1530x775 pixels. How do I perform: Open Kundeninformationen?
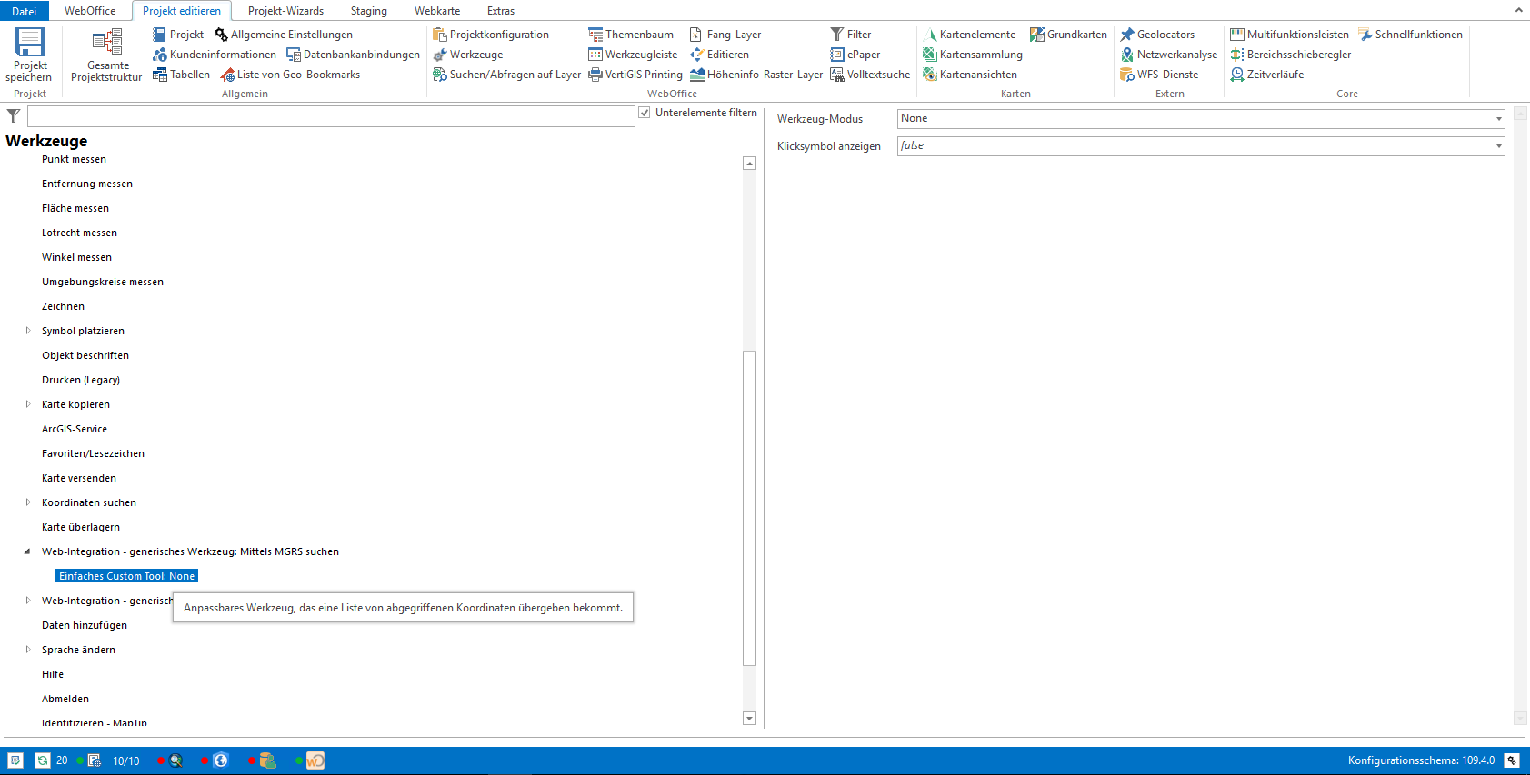point(215,55)
